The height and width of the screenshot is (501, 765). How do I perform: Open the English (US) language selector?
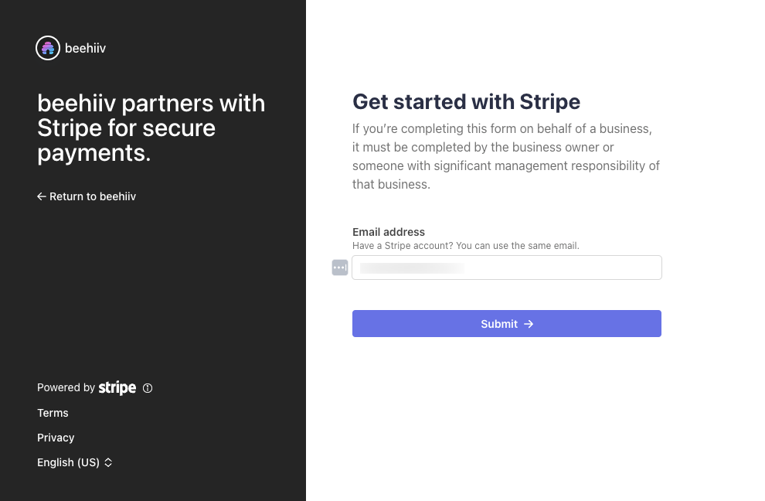[68, 462]
